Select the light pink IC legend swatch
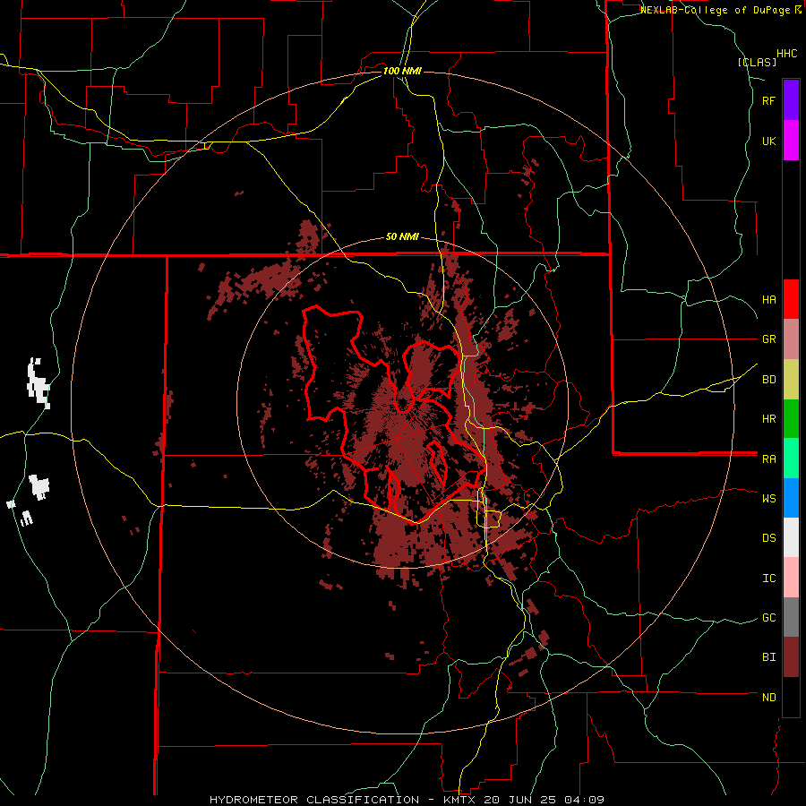This screenshot has width=806, height=806. click(x=791, y=578)
